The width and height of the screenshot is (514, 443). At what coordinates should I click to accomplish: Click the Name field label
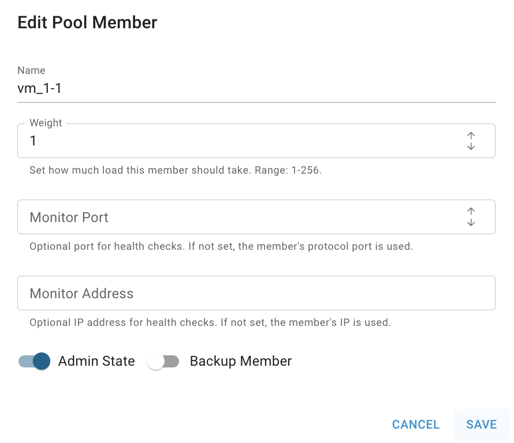31,70
